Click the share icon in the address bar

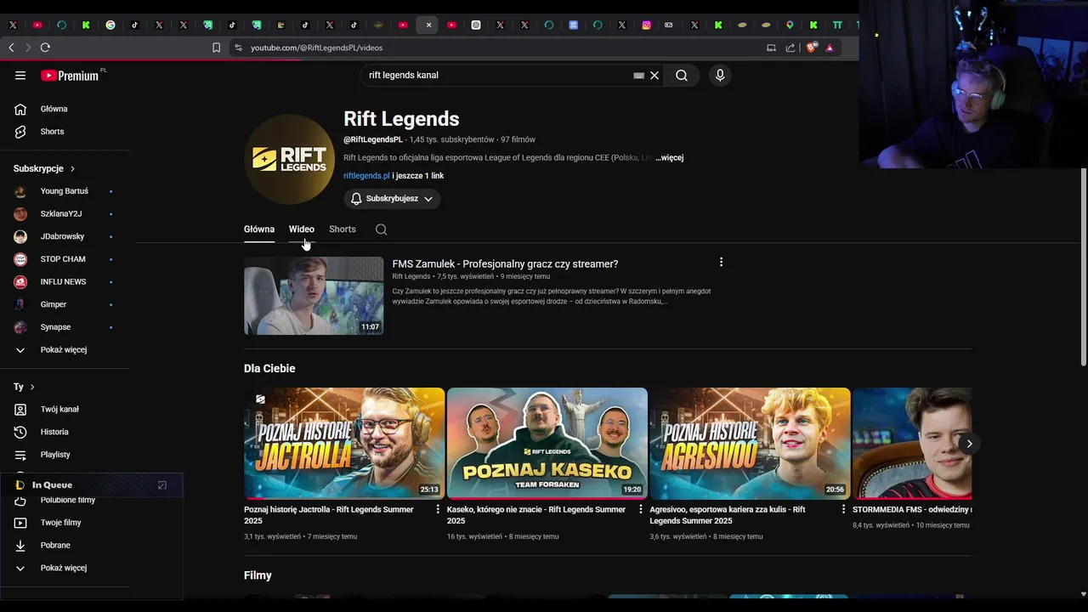[790, 48]
